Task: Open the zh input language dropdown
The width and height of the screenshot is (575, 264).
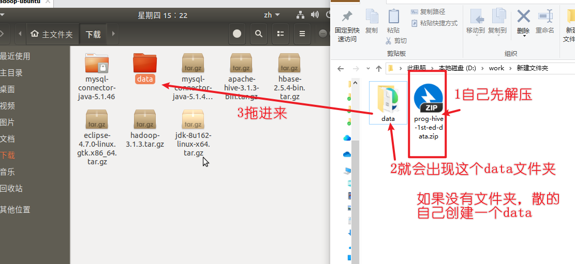Action: 272,15
